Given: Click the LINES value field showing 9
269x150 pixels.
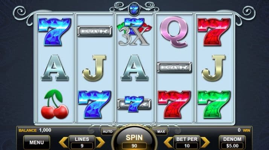Looking at the screenshot, I should click(x=82, y=146).
